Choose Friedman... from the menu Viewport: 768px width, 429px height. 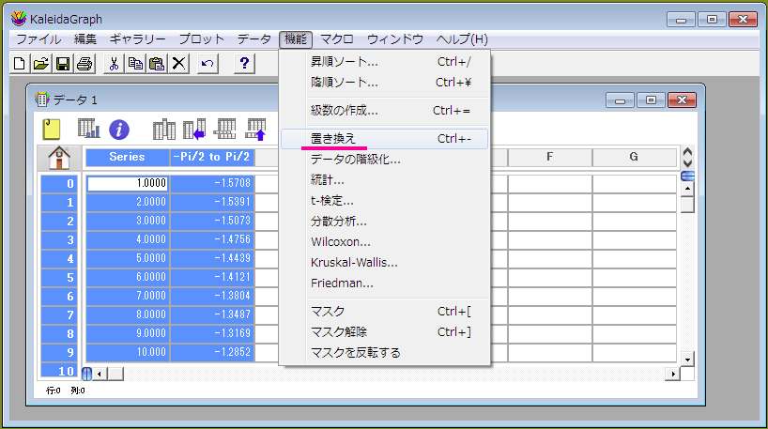(385, 283)
